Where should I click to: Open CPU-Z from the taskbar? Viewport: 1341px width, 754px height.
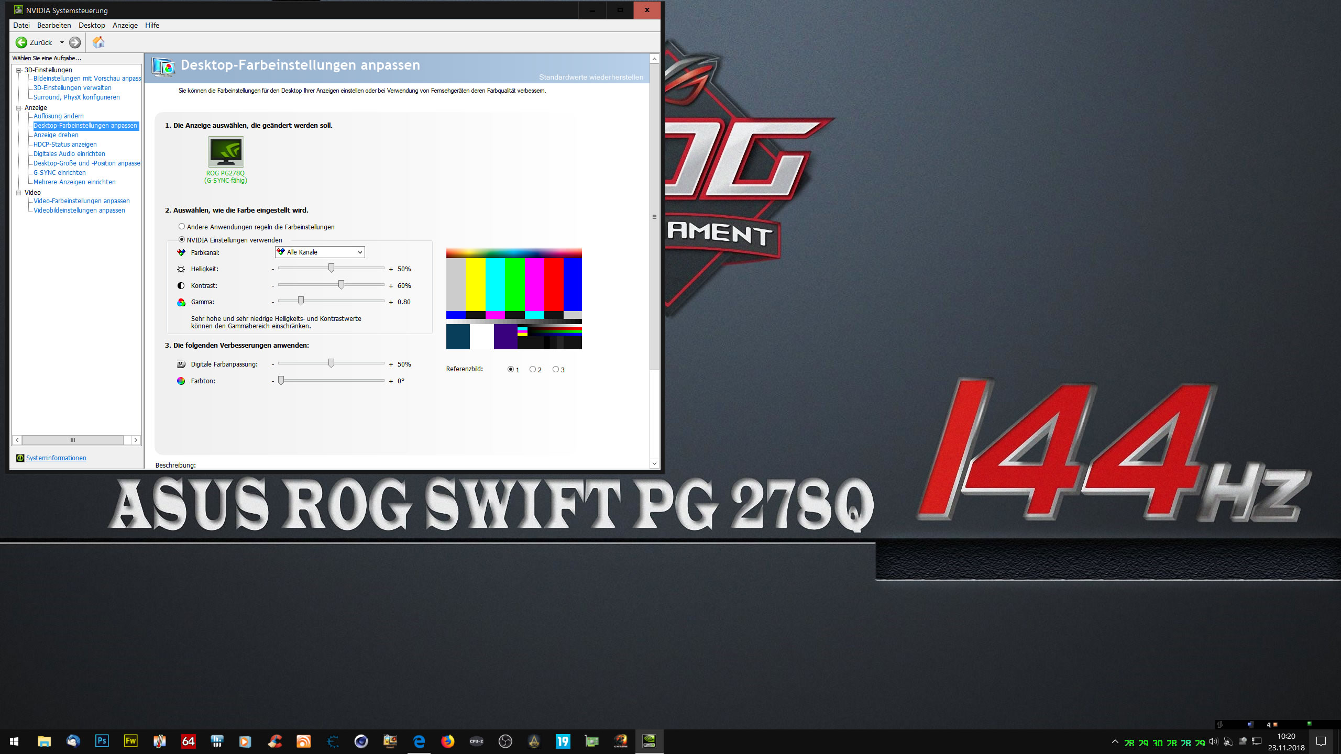click(477, 741)
